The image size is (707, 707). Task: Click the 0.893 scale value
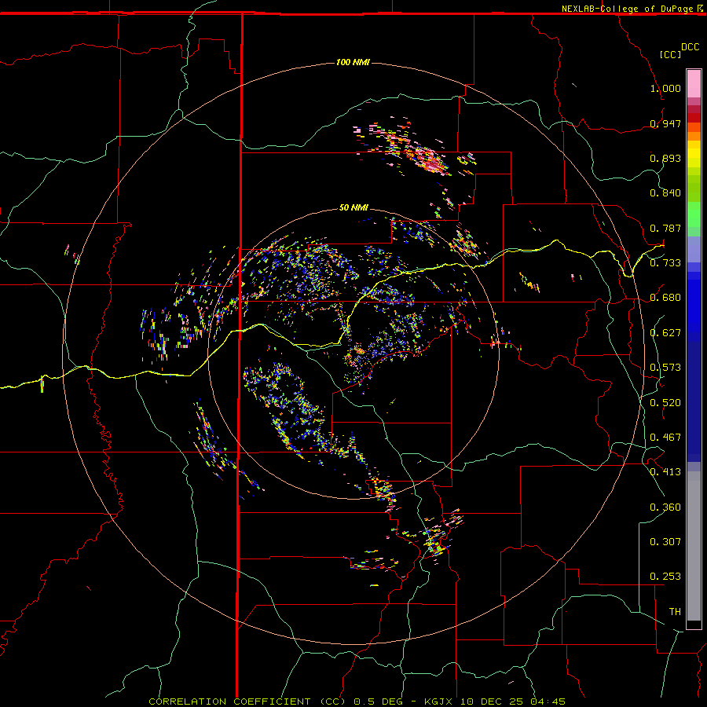[x=665, y=158]
